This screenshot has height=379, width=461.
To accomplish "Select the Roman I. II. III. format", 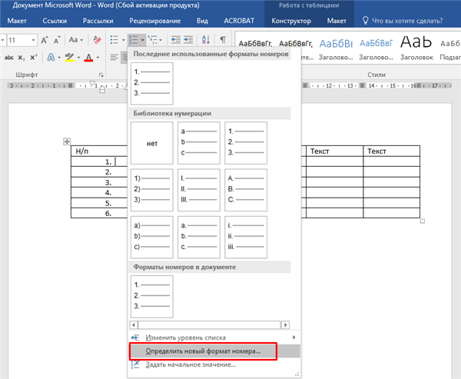I will pyautogui.click(x=199, y=190).
